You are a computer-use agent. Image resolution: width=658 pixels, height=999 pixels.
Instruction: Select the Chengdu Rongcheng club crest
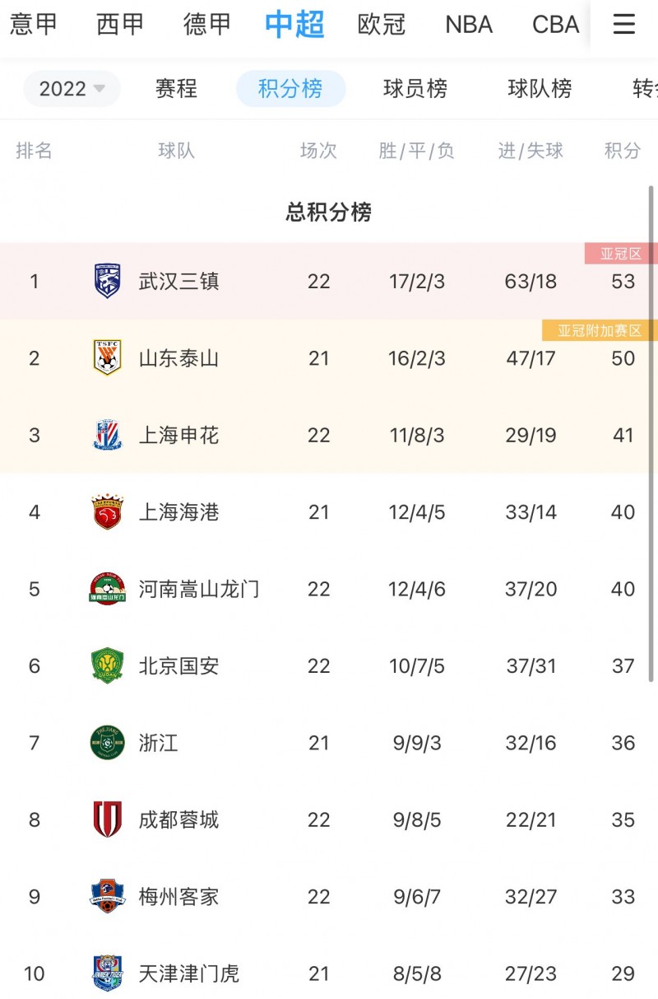pyautogui.click(x=105, y=819)
